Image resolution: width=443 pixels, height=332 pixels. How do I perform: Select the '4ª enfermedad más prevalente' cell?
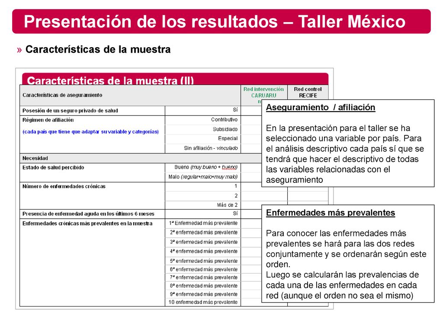(x=204, y=252)
